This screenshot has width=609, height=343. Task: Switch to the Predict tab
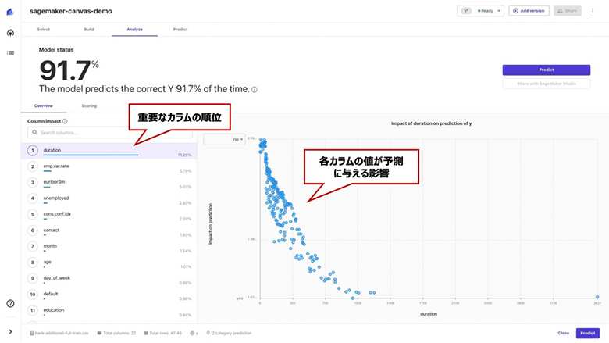[180, 30]
